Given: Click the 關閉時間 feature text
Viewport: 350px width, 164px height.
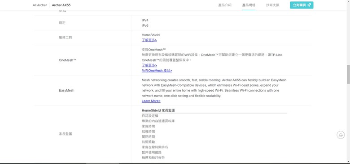Looking at the screenshot, I should [148, 137].
